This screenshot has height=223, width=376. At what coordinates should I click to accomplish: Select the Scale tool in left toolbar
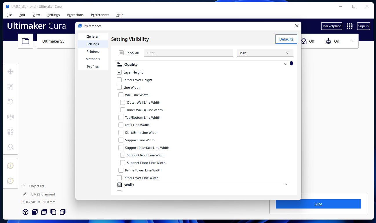(10, 87)
